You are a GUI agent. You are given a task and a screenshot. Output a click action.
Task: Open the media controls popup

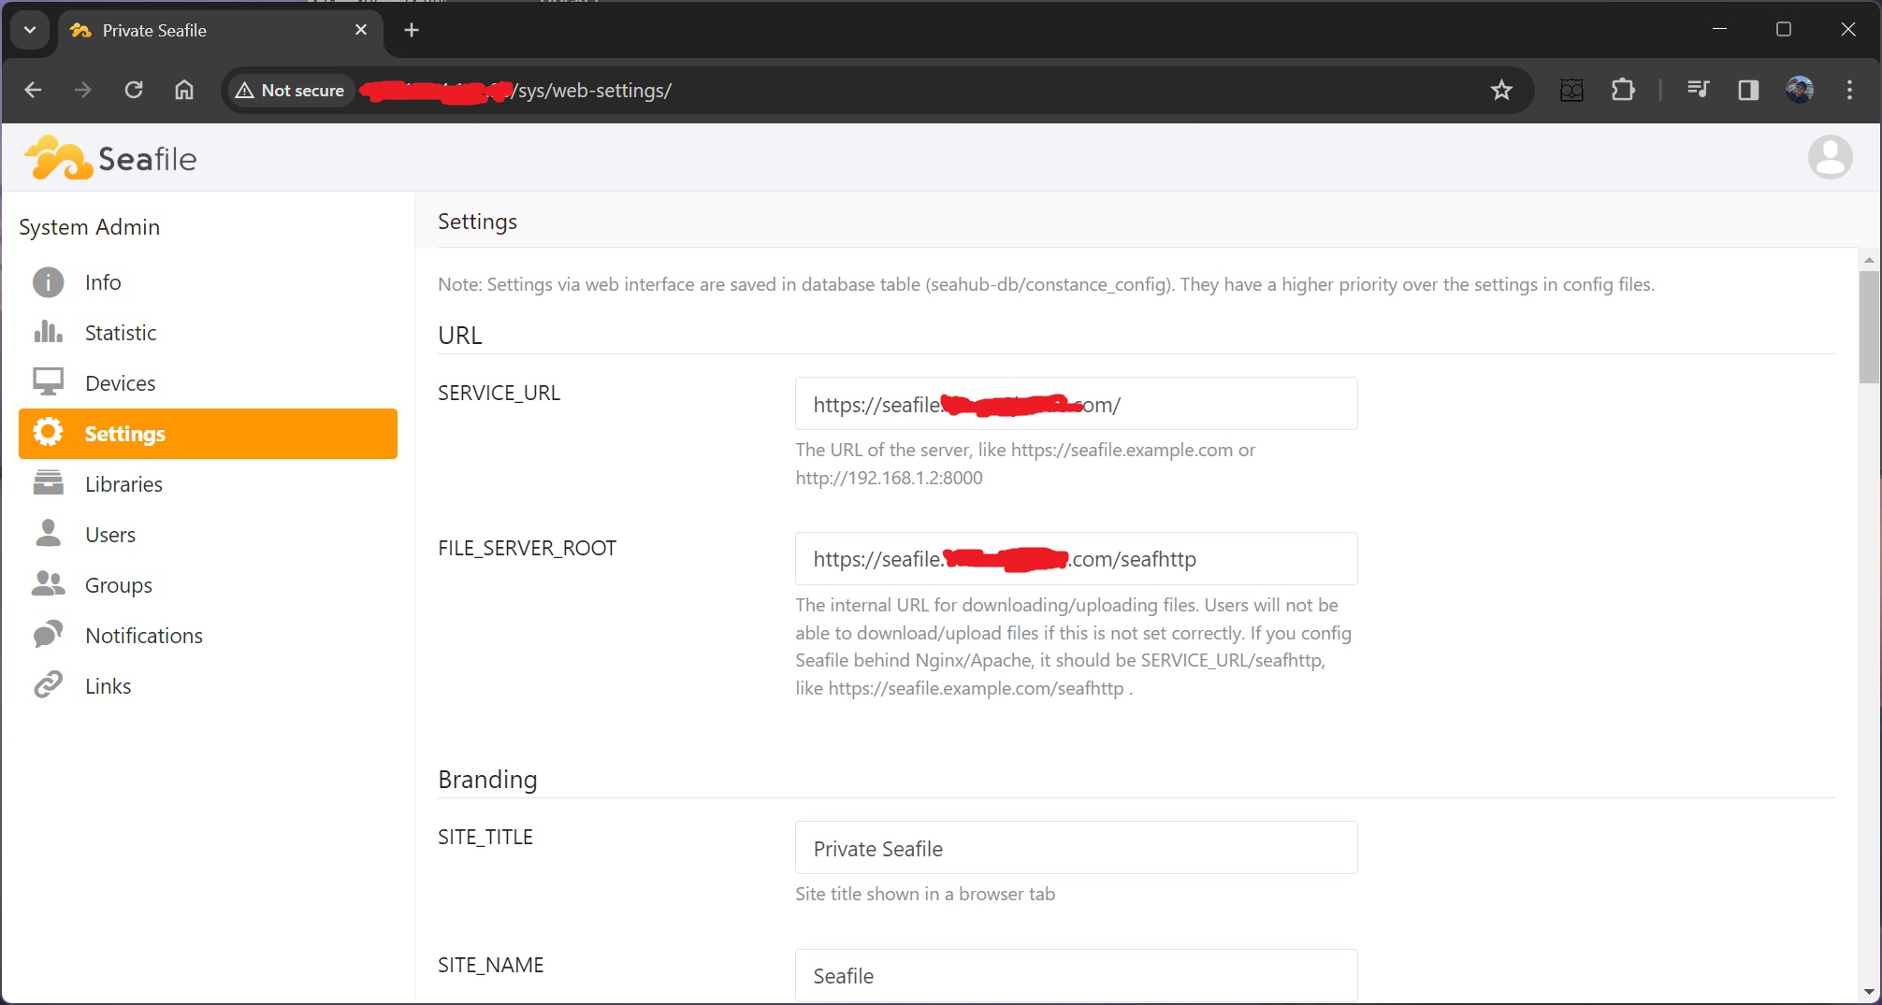point(1699,90)
